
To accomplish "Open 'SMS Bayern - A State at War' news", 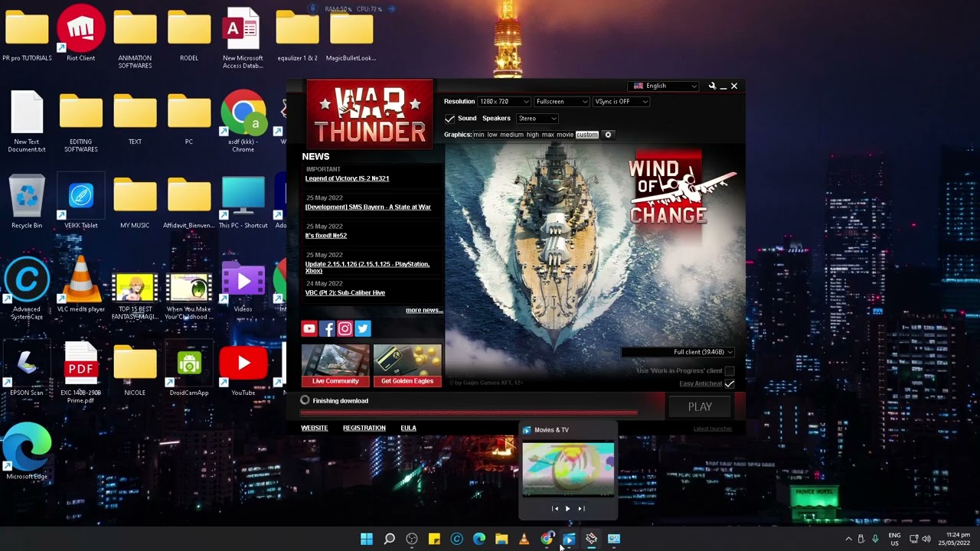I will click(368, 207).
